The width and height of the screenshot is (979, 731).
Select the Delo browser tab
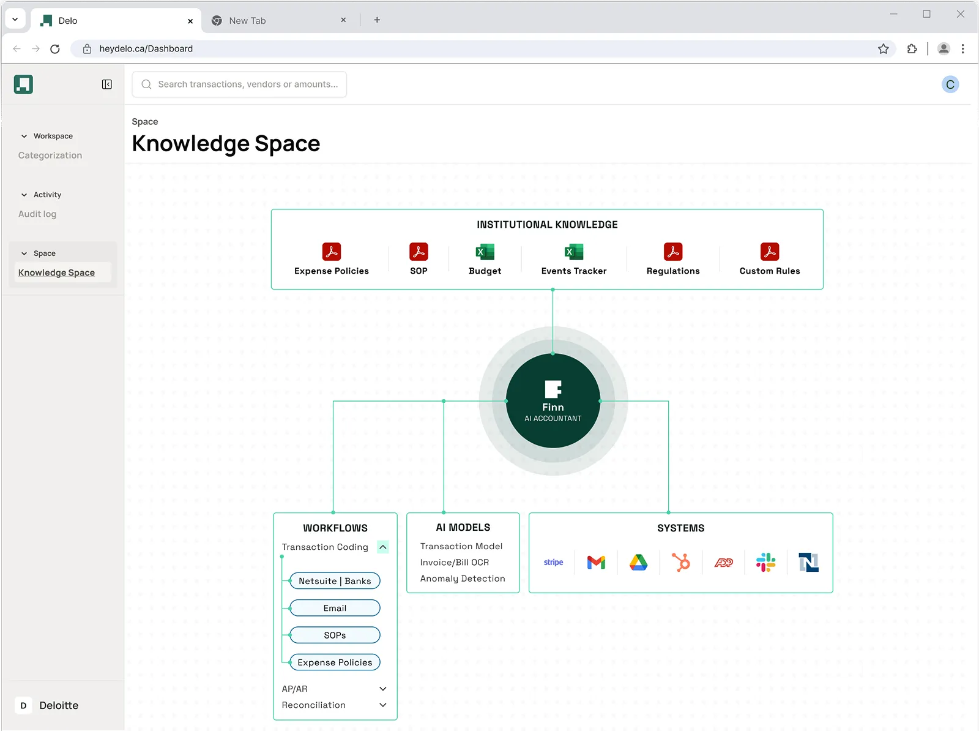click(67, 20)
